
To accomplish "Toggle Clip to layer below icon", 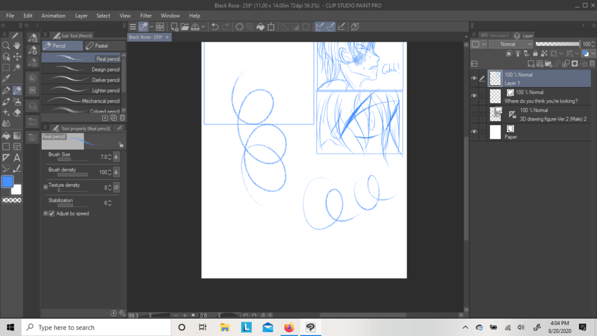I will (x=509, y=54).
